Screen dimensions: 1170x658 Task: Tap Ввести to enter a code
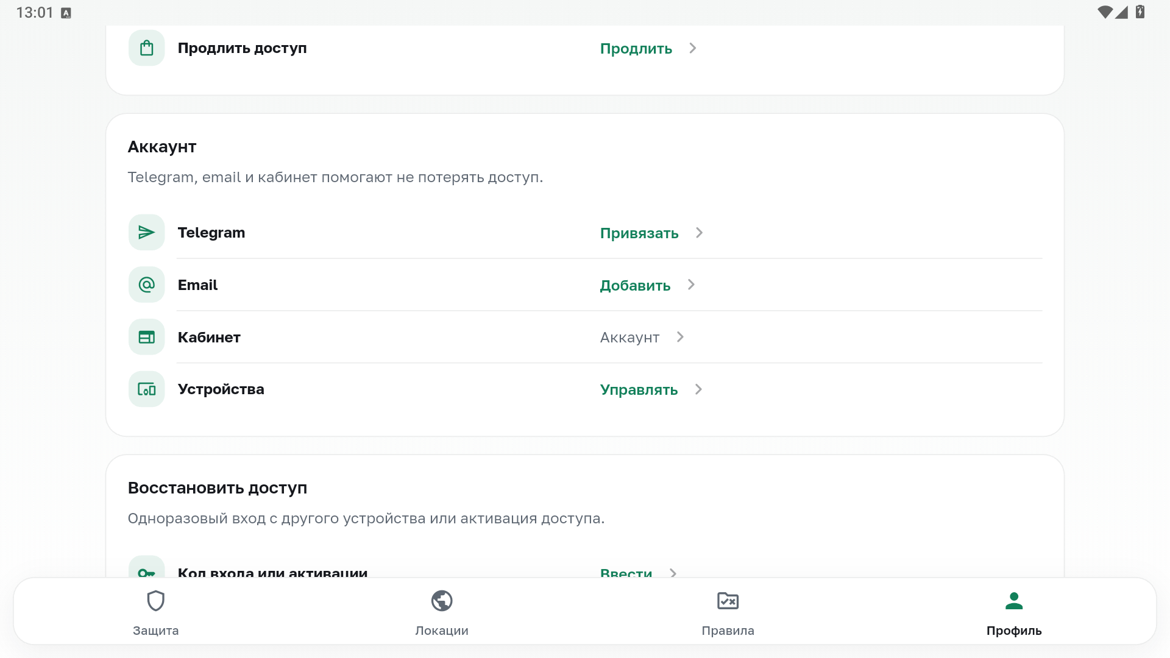[x=626, y=573]
